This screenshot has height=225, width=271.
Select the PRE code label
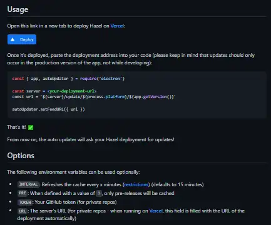[23, 193]
